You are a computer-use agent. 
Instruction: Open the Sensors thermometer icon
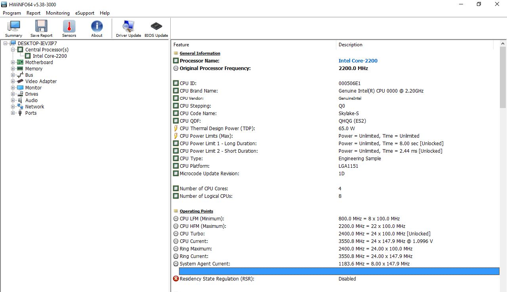69,26
